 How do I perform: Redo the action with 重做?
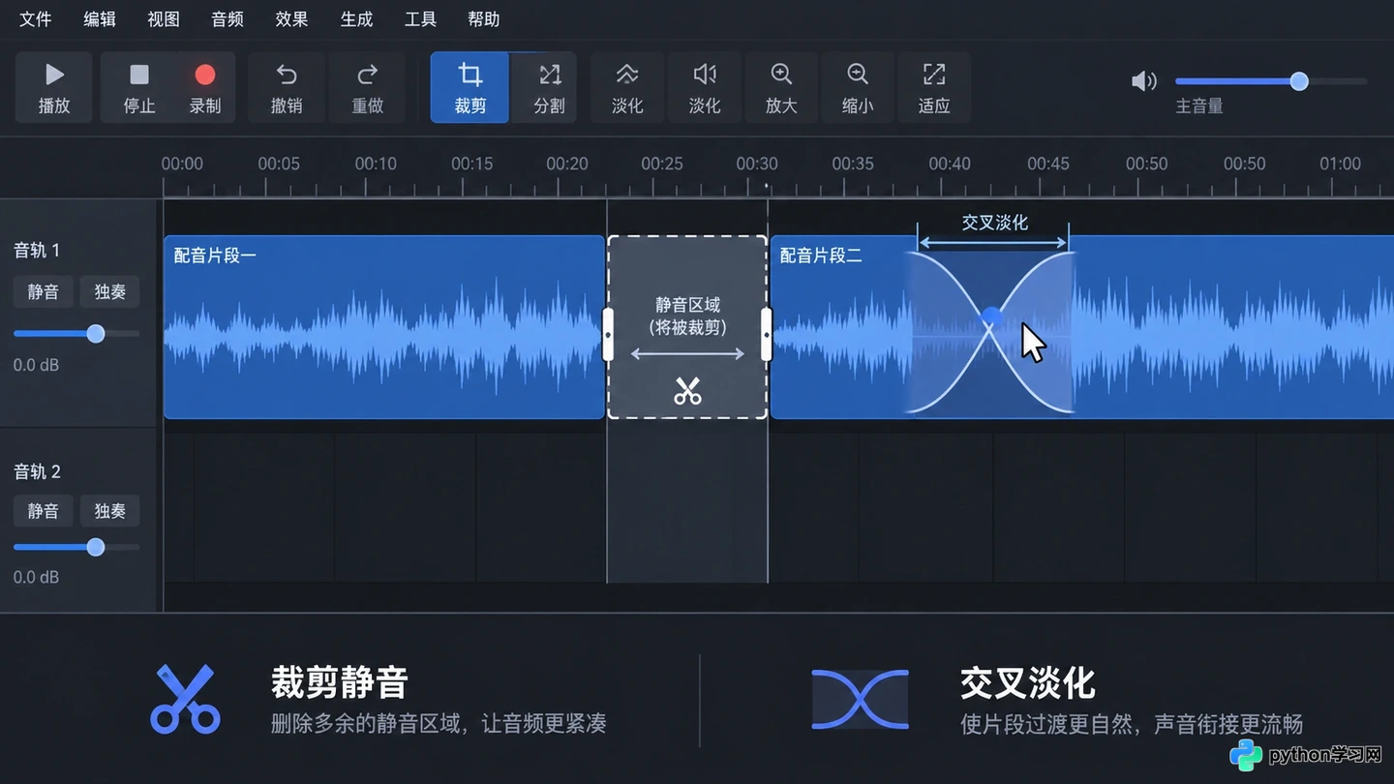[367, 87]
